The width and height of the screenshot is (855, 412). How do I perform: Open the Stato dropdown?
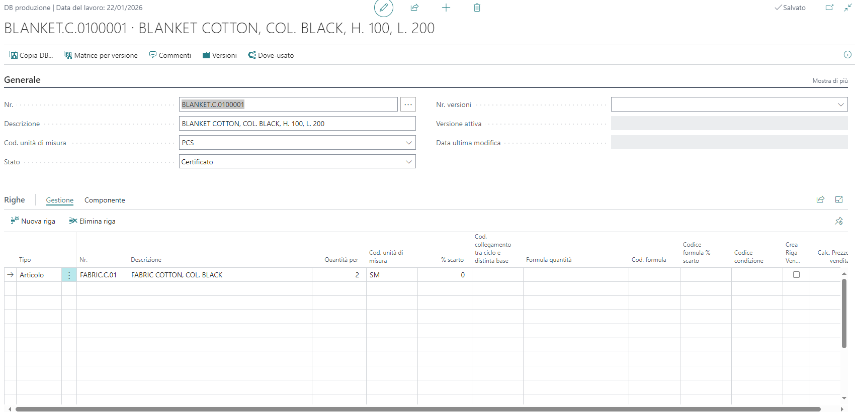point(409,162)
